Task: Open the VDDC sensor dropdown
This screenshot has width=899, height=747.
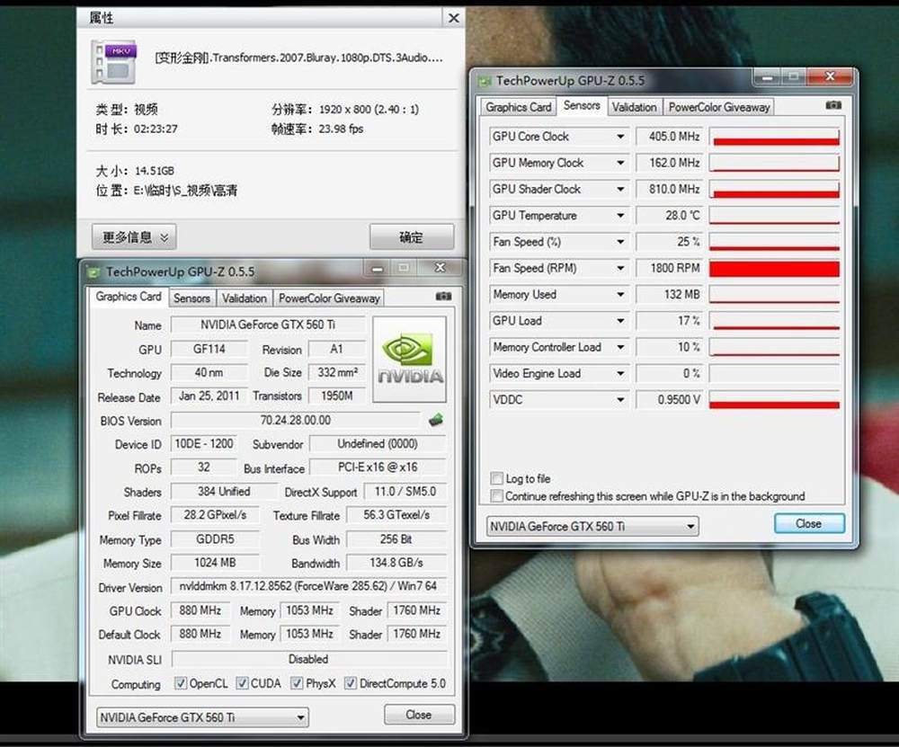Action: (x=620, y=400)
